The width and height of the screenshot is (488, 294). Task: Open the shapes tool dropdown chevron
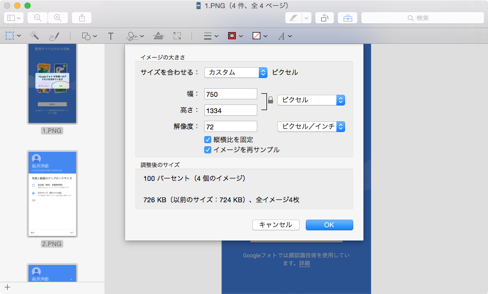95,36
